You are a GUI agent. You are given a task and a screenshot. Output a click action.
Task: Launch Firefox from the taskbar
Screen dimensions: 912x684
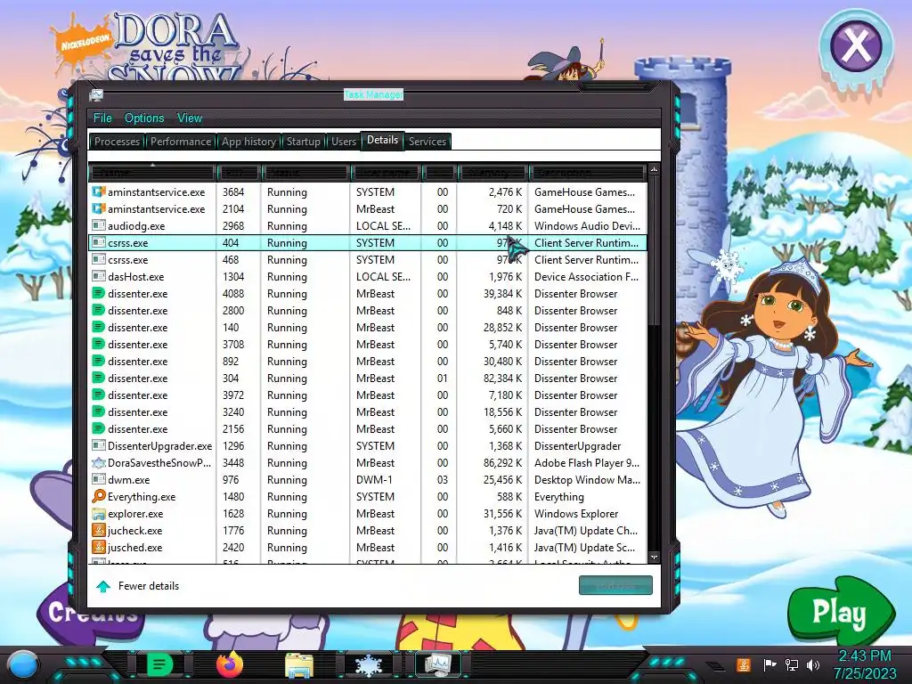coord(230,664)
